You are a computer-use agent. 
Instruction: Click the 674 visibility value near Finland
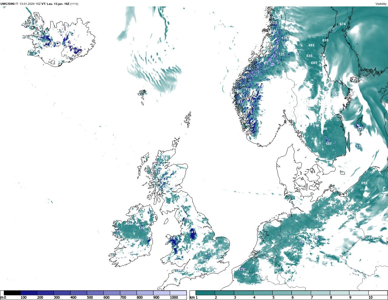(x=343, y=24)
